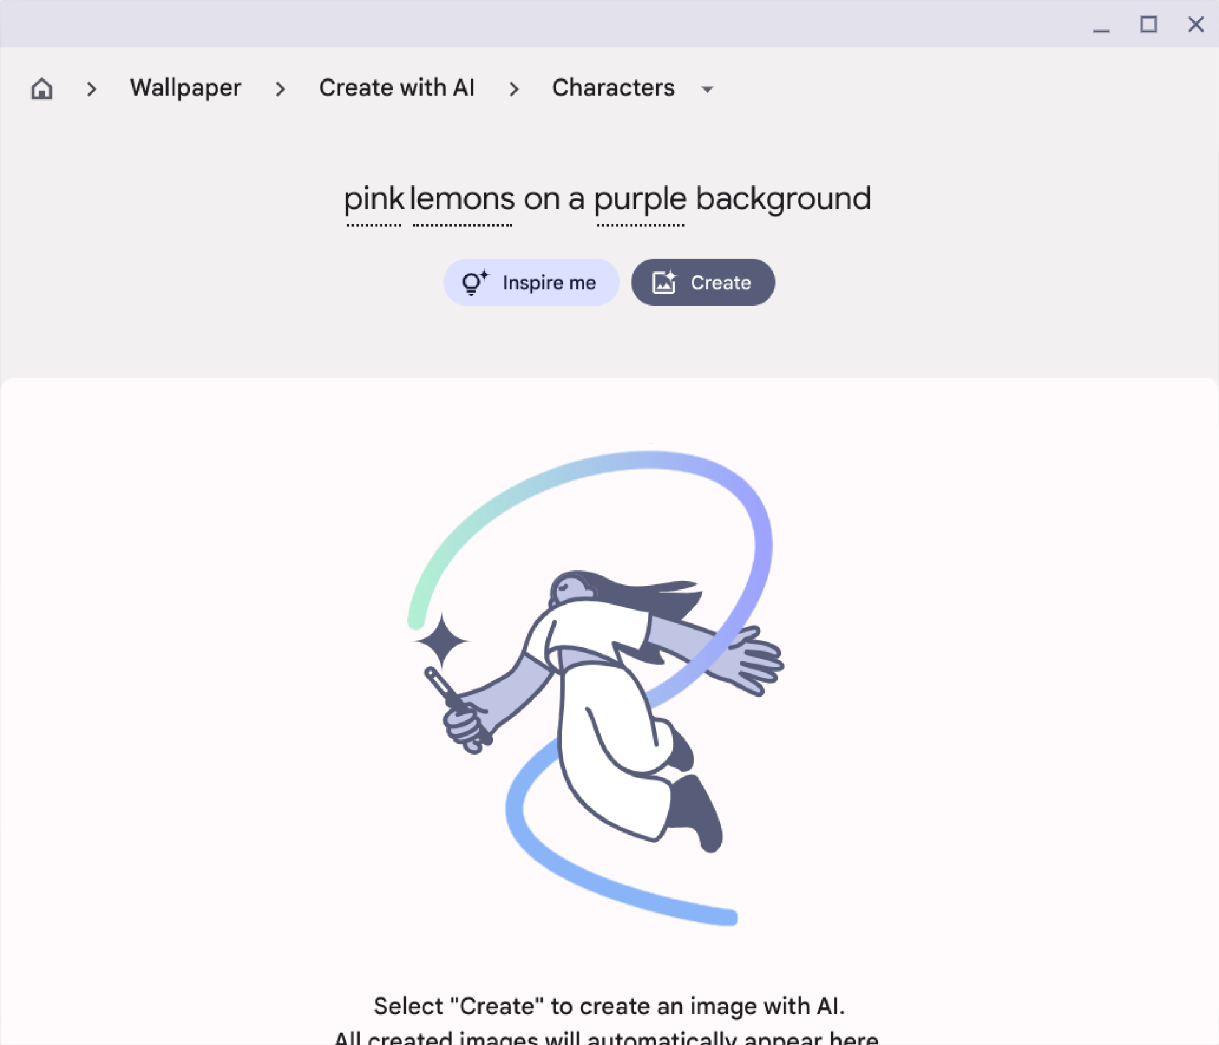Click the breadcrumb chevron after Wallpaper
1219x1045 pixels.
pyautogui.click(x=280, y=87)
